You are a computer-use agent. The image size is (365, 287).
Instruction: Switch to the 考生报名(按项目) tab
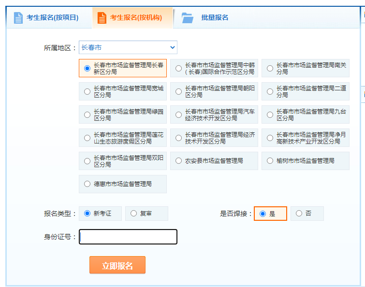[52, 18]
